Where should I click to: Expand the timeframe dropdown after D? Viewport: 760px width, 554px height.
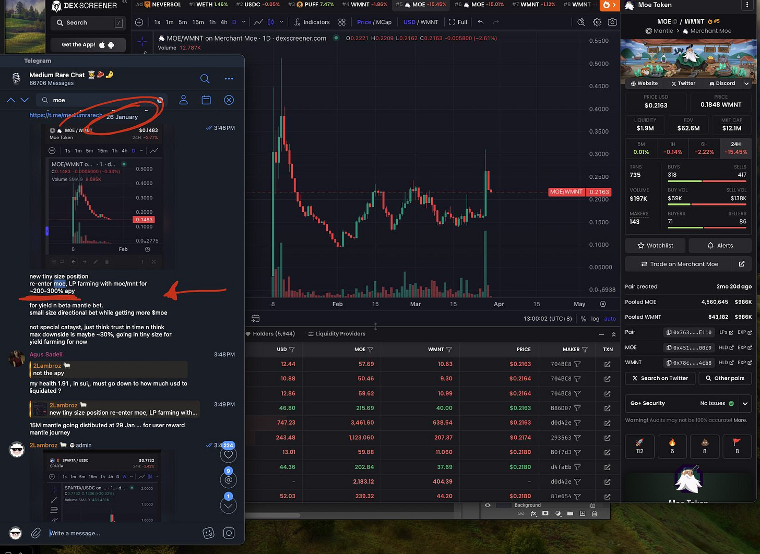click(243, 22)
